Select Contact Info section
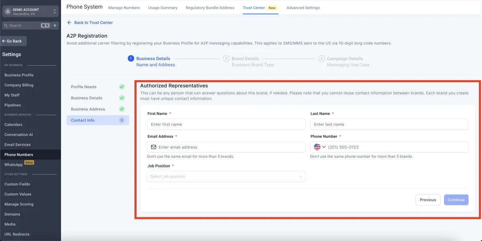 click(x=98, y=120)
